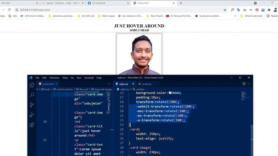Image resolution: width=278 pixels, height=156 pixels.
Task: Open the Run and Debug view
Action: click(x=32, y=115)
